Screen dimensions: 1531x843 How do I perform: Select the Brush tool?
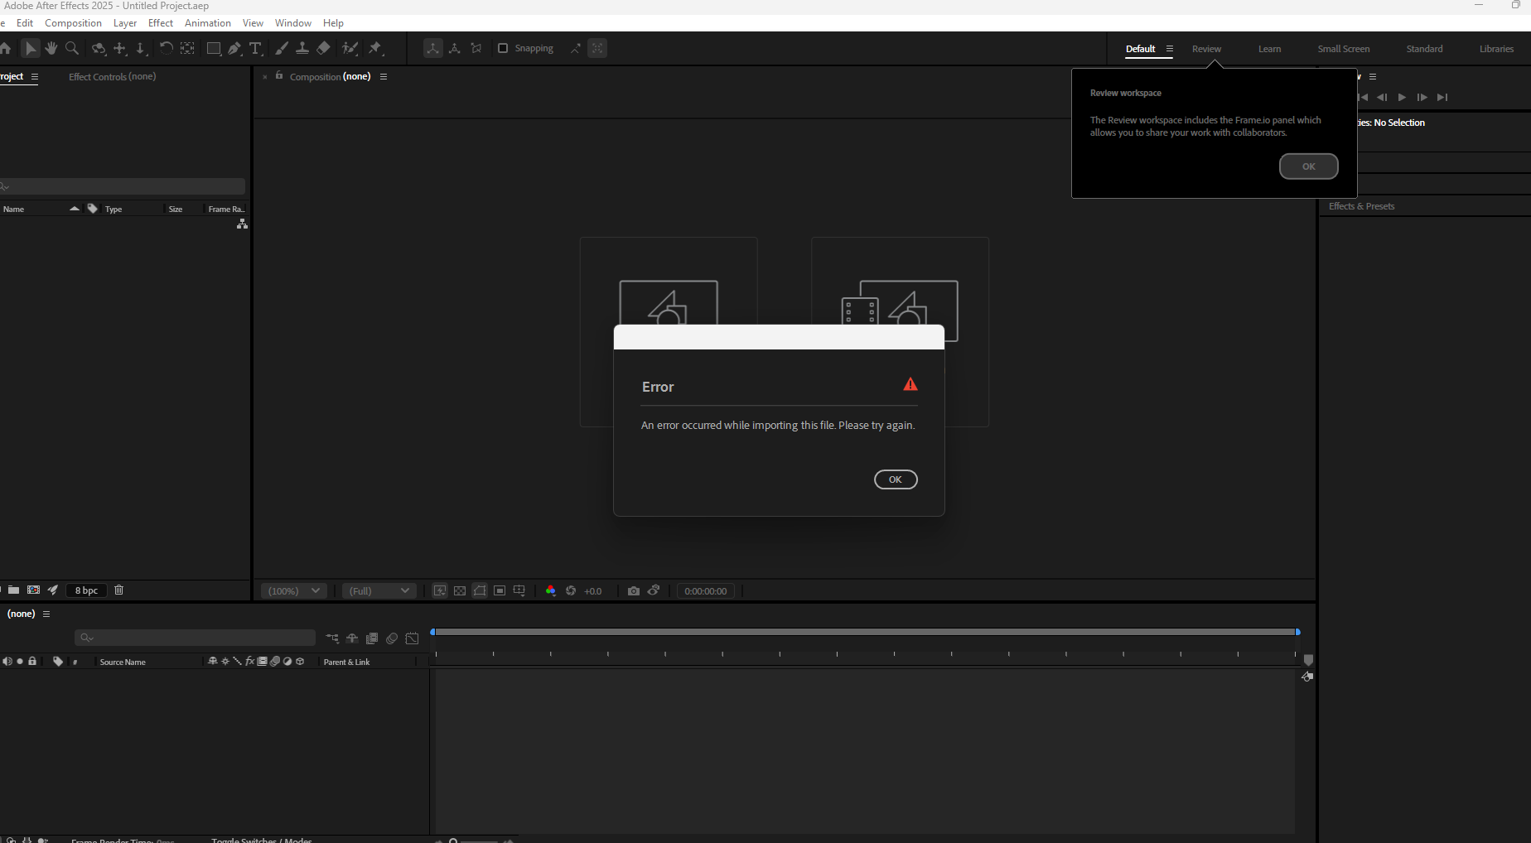pos(282,48)
